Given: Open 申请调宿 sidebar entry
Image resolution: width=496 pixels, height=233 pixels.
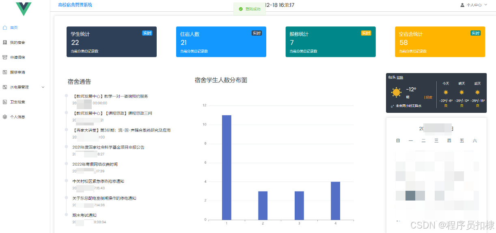Looking at the screenshot, I should (x=25, y=57).
